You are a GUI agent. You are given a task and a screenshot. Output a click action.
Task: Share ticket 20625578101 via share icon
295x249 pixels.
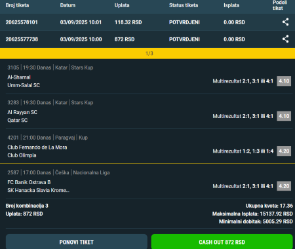coord(285,22)
